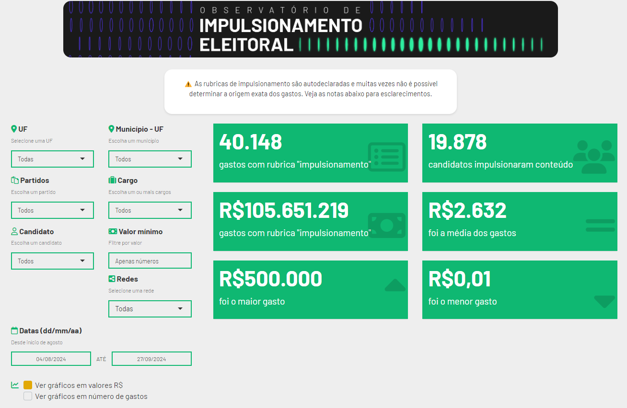The image size is (627, 408).
Task: Expand the Redes Todas dropdown
Action: click(x=150, y=309)
